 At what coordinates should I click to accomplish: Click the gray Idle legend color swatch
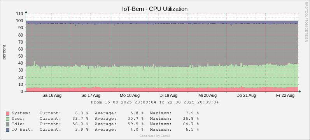coord(8,124)
